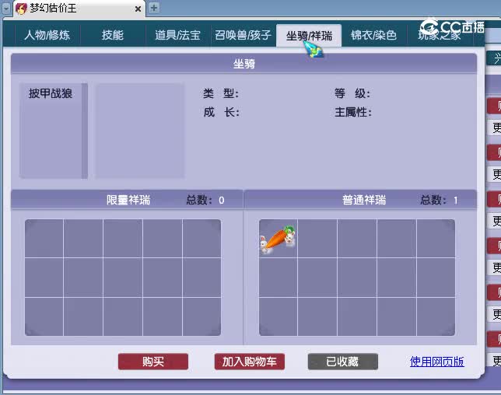Open a new browser tab with plus button
Screen dimensions: 501x395
tap(154, 8)
